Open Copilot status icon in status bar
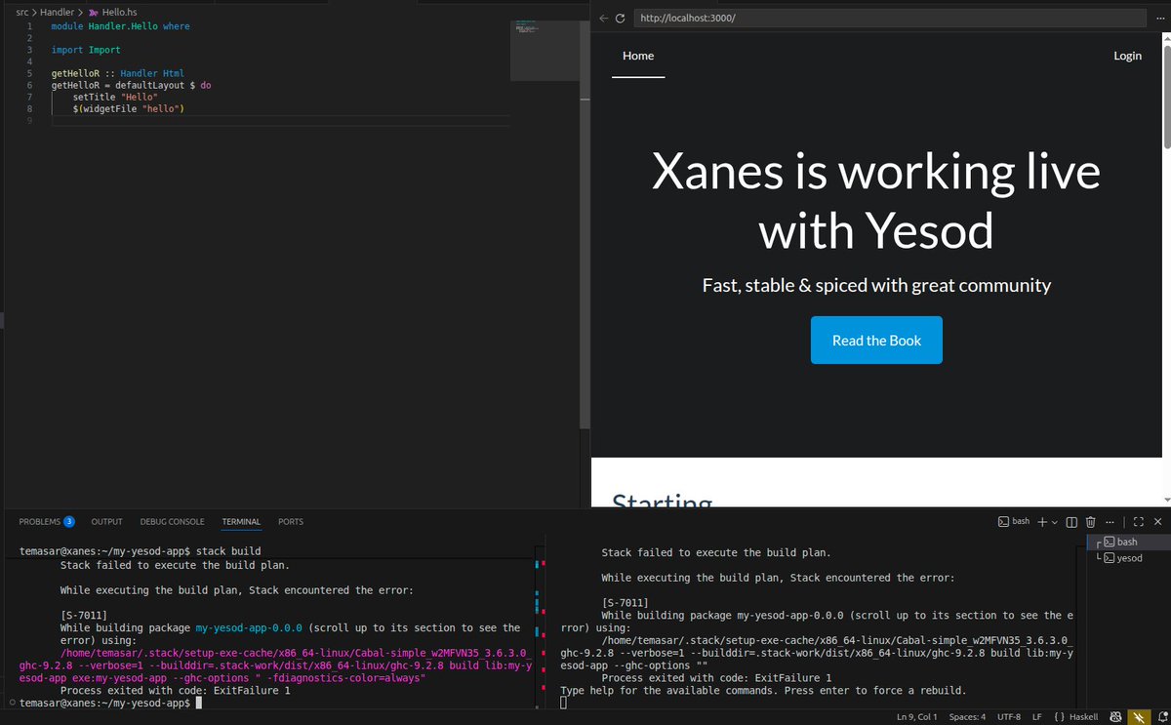The height and width of the screenshot is (725, 1171). pyautogui.click(x=1114, y=717)
